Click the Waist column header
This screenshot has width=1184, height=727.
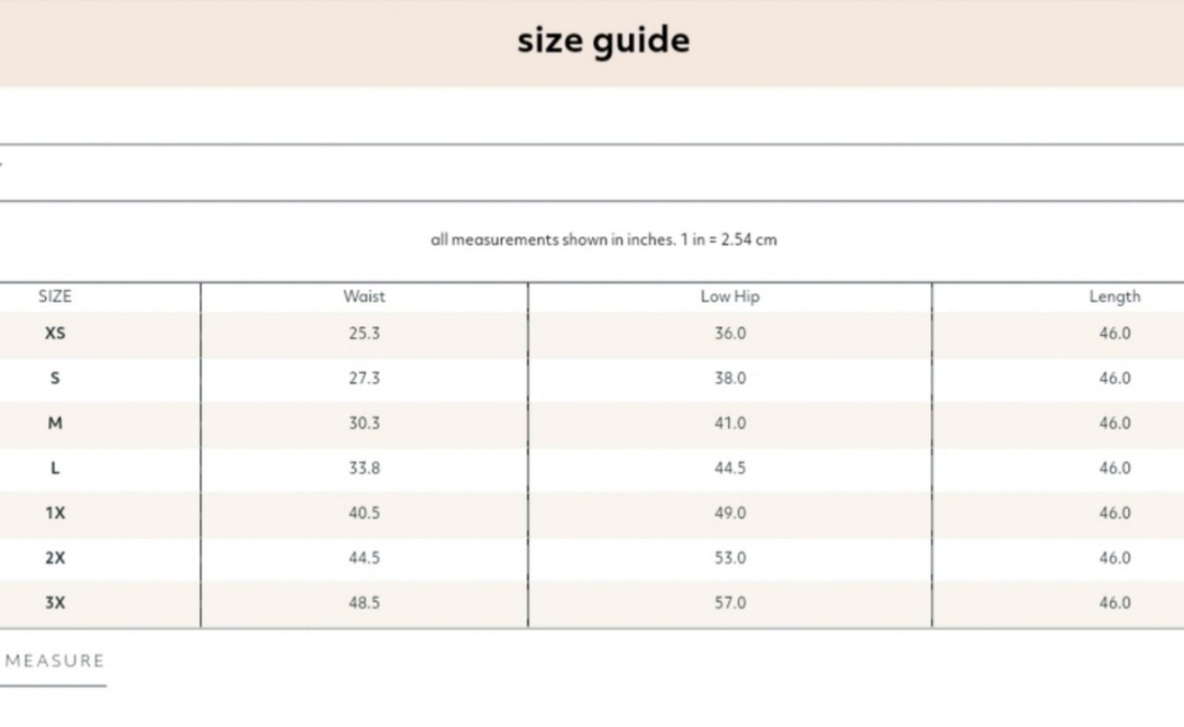coord(364,297)
